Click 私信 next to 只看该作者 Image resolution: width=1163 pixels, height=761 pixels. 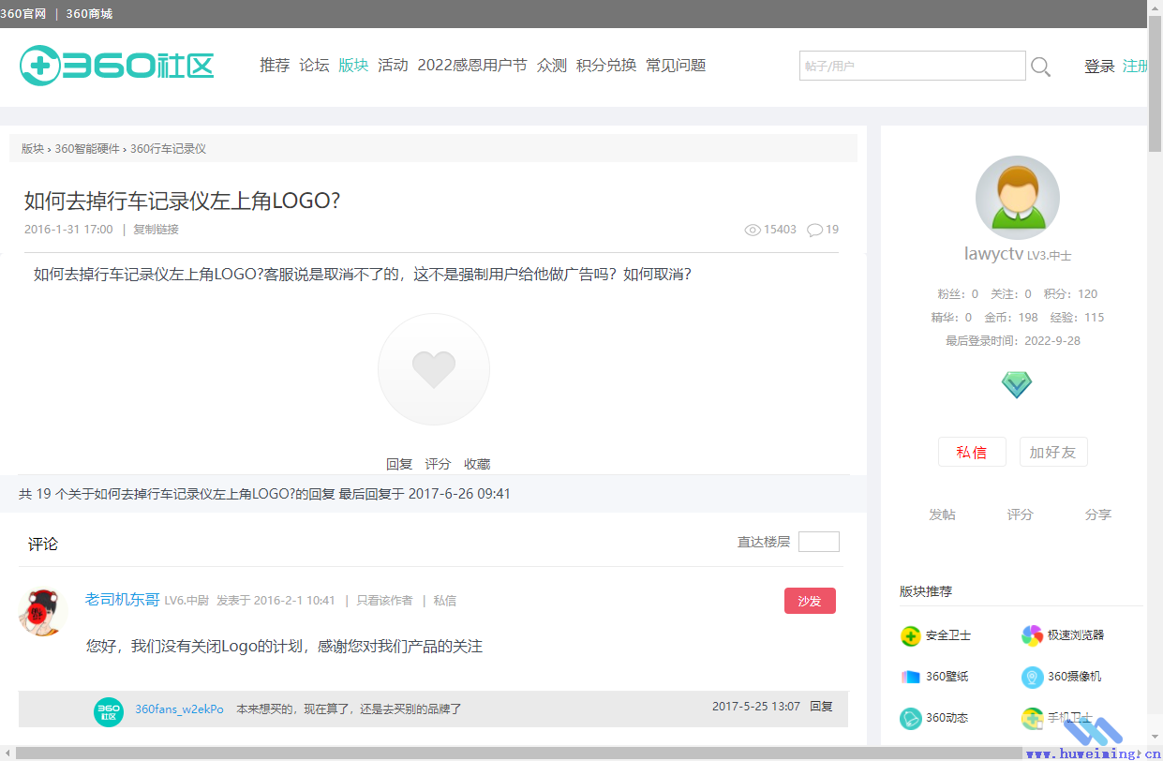(x=444, y=601)
